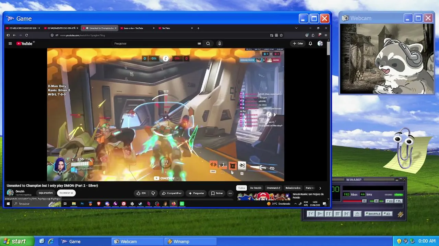The image size is (439, 246).
Task: Click the browser address bar URL
Action: [x=82, y=35]
